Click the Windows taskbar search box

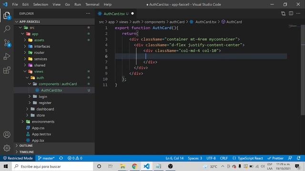[52, 166]
